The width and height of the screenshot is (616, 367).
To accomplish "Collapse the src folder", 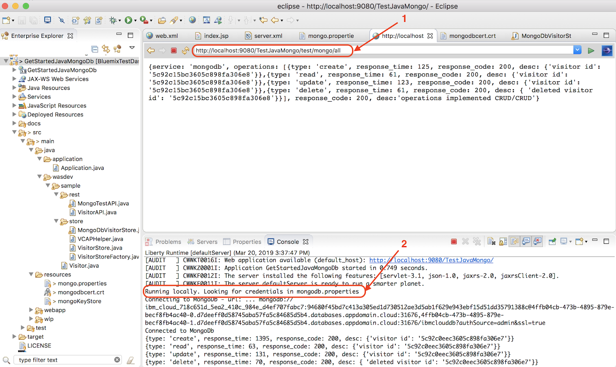I will pos(15,132).
